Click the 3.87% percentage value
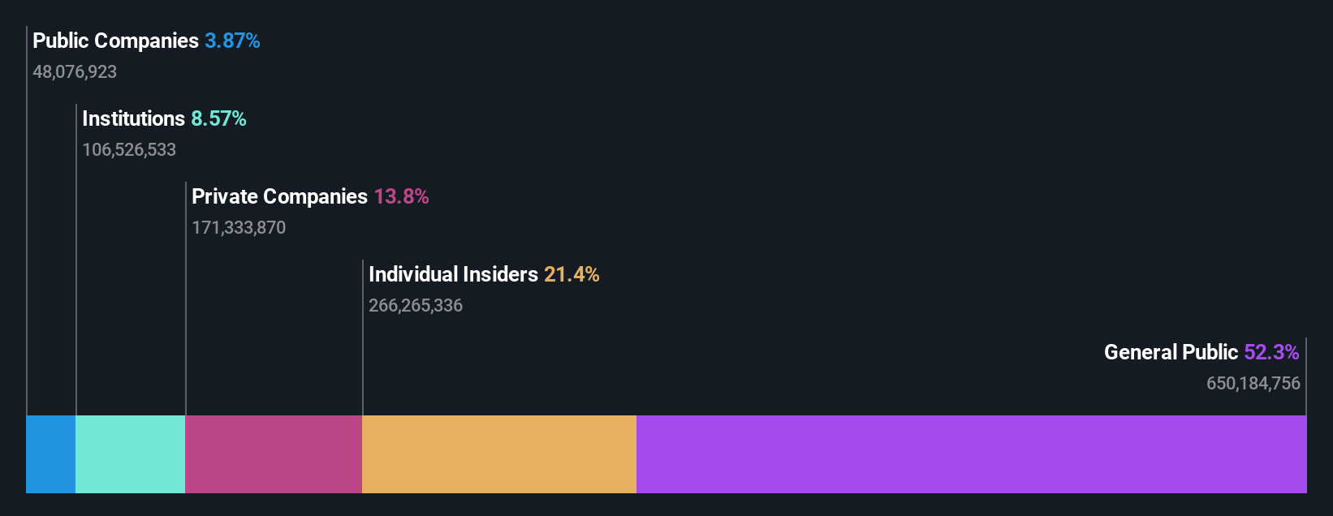Image resolution: width=1333 pixels, height=516 pixels. pyautogui.click(x=232, y=41)
